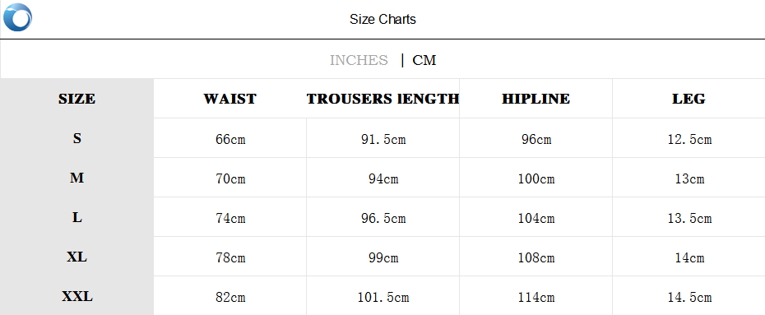Click the 66cm waist cell
This screenshot has width=765, height=315.
[x=230, y=140]
